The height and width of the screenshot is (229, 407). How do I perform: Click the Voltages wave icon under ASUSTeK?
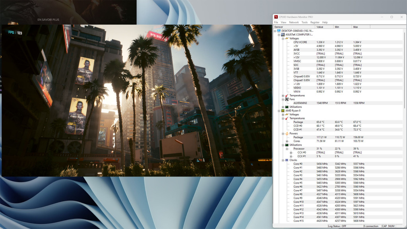point(287,38)
